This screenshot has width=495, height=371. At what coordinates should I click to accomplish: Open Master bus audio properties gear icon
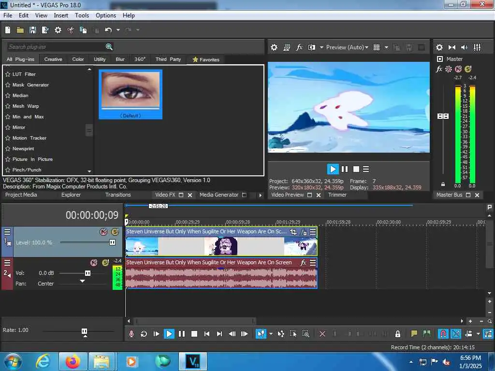(x=439, y=47)
